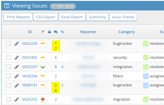Open the 4 attachments of issue 0025237
Image resolution: width=164 pixels, height=105 pixels.
(62, 67)
